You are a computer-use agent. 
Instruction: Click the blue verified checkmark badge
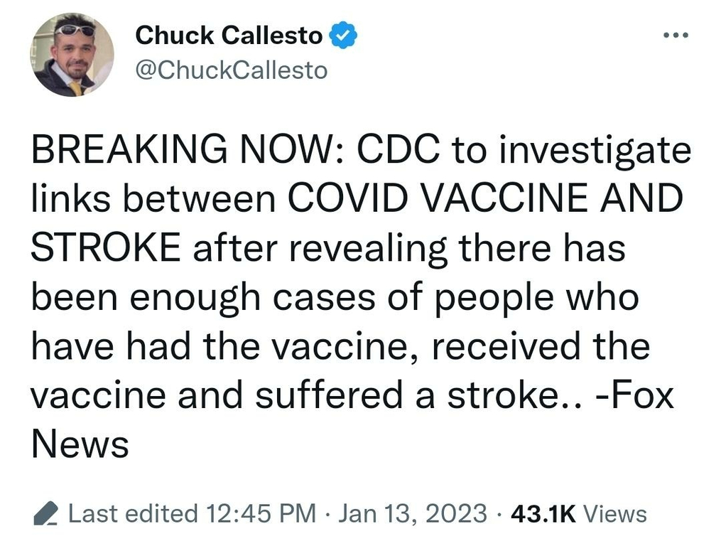(342, 36)
